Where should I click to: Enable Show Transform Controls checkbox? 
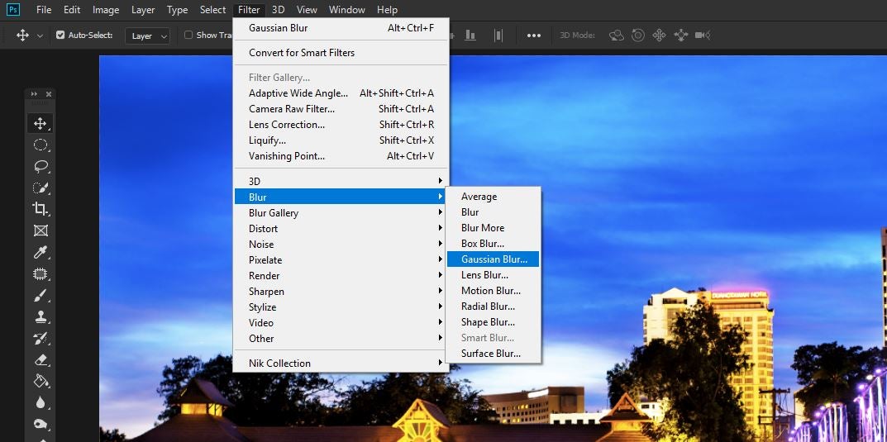[x=188, y=36]
